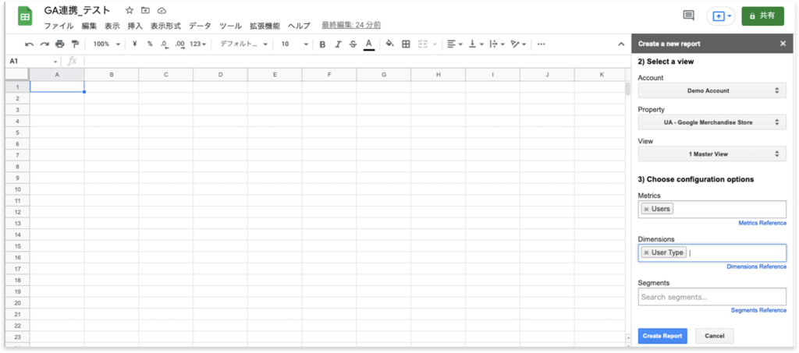Click the print icon
This screenshot has height=353, width=799.
coord(60,44)
